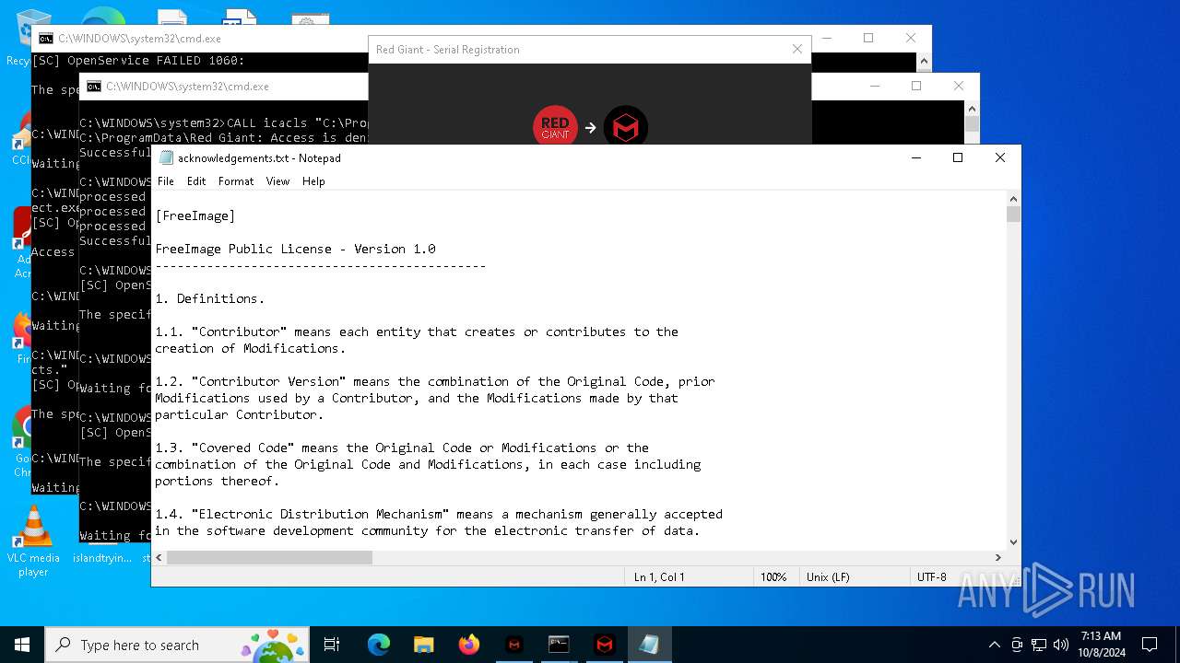Click the Notepad icon in the title bar

[x=166, y=157]
